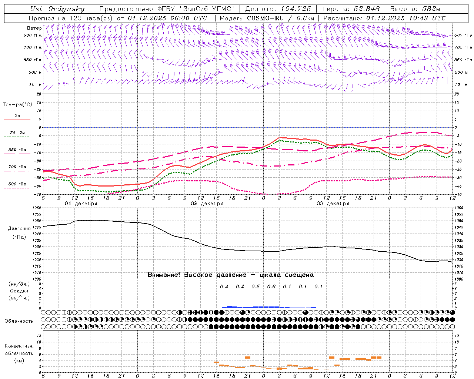474x379 pixels.
Task: Select the model label "COSMO-RU / 6.6км"
Action: click(280, 18)
